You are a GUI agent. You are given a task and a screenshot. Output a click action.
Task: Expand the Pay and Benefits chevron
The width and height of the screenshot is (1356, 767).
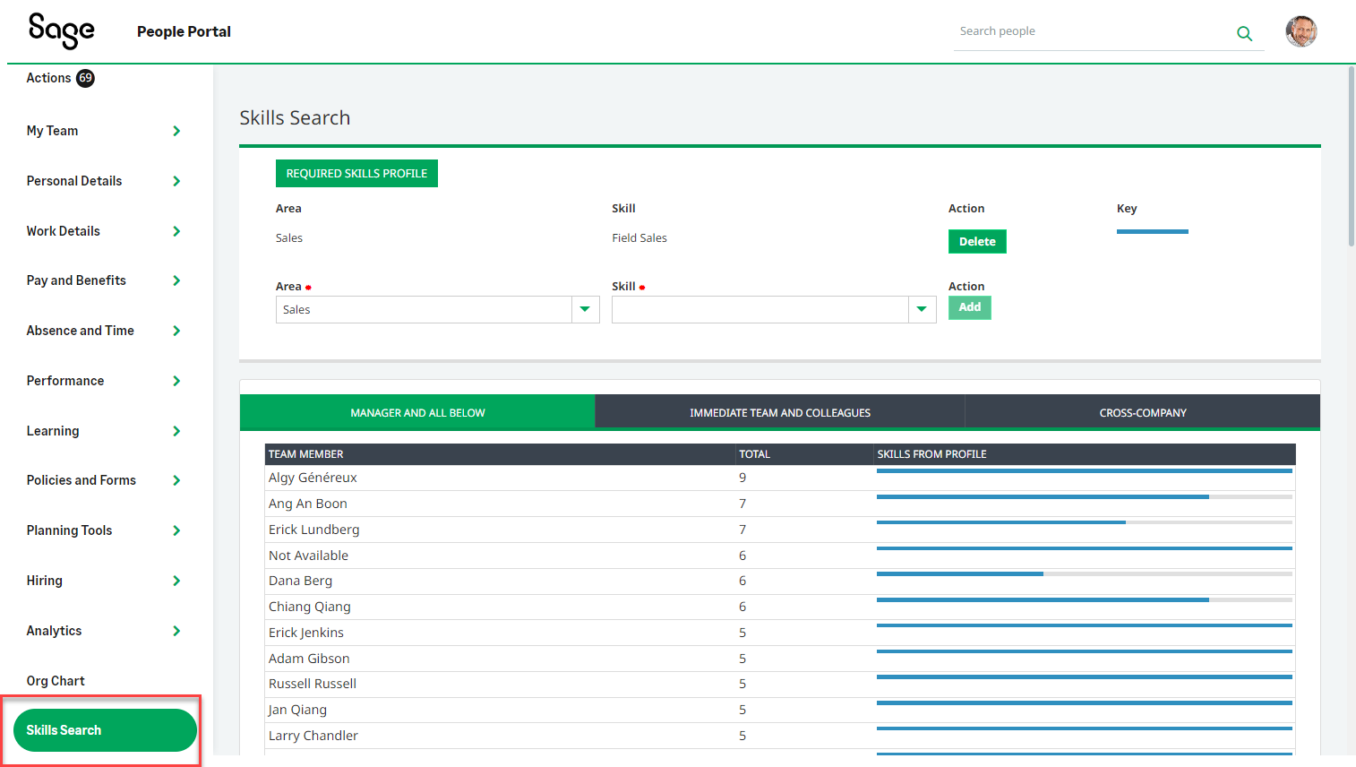[176, 280]
